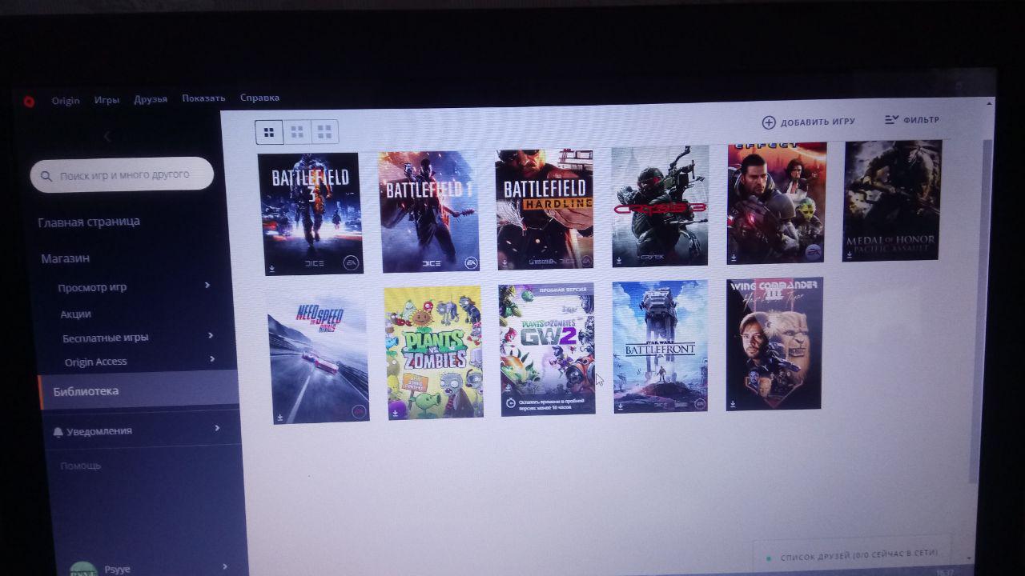Click the download icon on Mass Effect tile

(734, 257)
